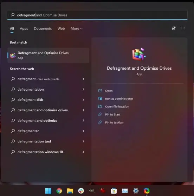Expand arrow for 'defragment - See web results'
Image resolution: width=194 pixels, height=196 pixels.
[x=83, y=79]
